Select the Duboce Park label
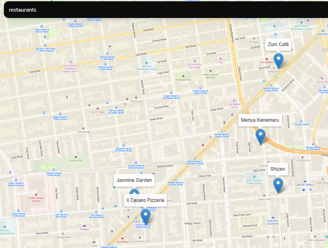 coord(76,161)
